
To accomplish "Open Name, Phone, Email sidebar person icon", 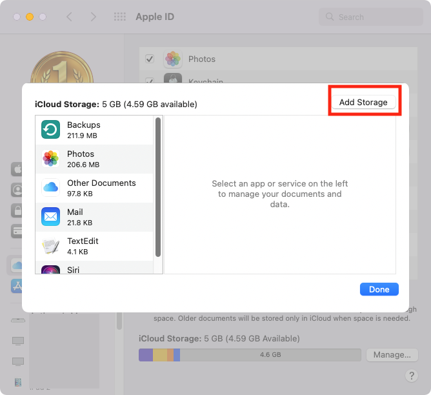I will coord(17,190).
